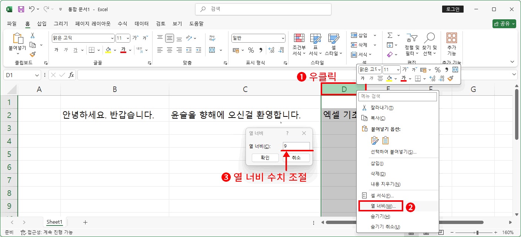Click the mini toolbar yellow fill color button
Image resolution: width=521 pixels, height=237 pixels.
tap(389, 78)
